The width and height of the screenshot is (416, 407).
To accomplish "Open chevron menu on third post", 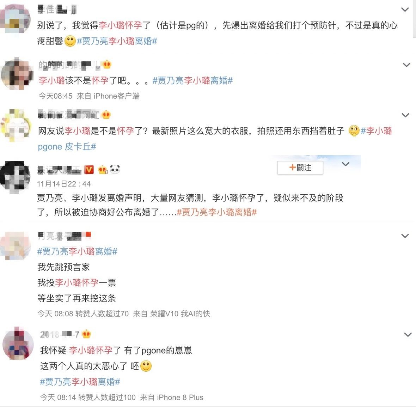I will (405, 115).
